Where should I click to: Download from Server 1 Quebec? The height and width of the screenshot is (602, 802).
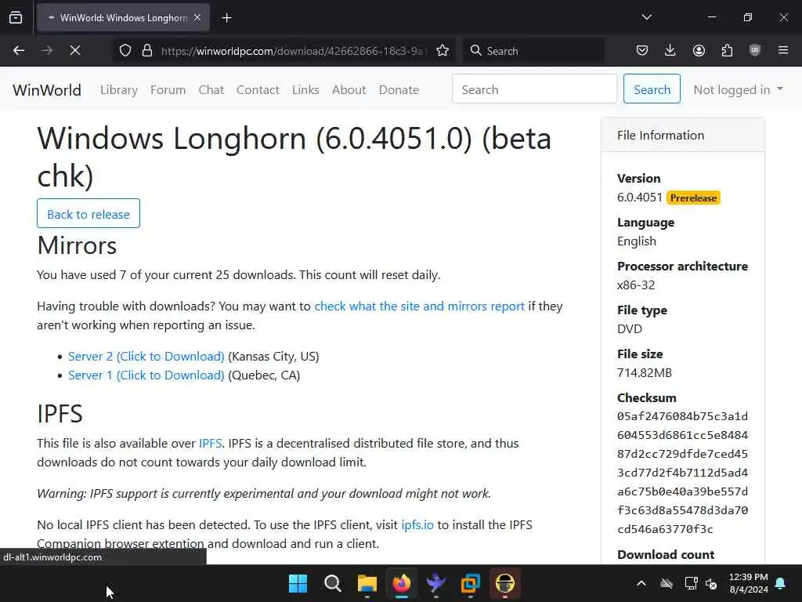146,375
